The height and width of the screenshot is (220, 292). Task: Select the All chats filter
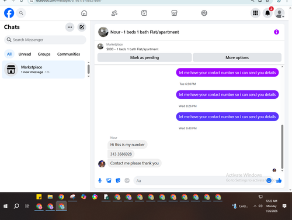coord(9,54)
